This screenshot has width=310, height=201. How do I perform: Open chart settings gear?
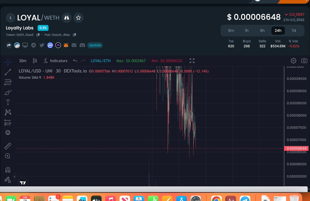coord(293,61)
